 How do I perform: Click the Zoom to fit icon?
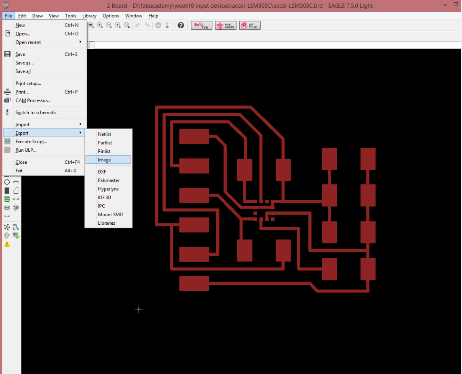[91, 25]
